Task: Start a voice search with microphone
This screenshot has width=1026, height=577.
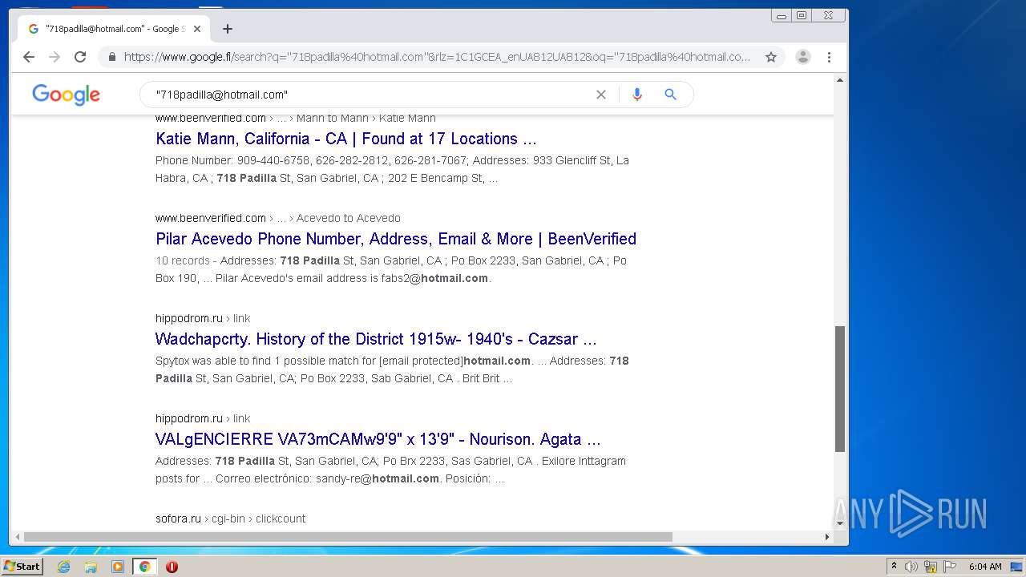Action: (637, 95)
